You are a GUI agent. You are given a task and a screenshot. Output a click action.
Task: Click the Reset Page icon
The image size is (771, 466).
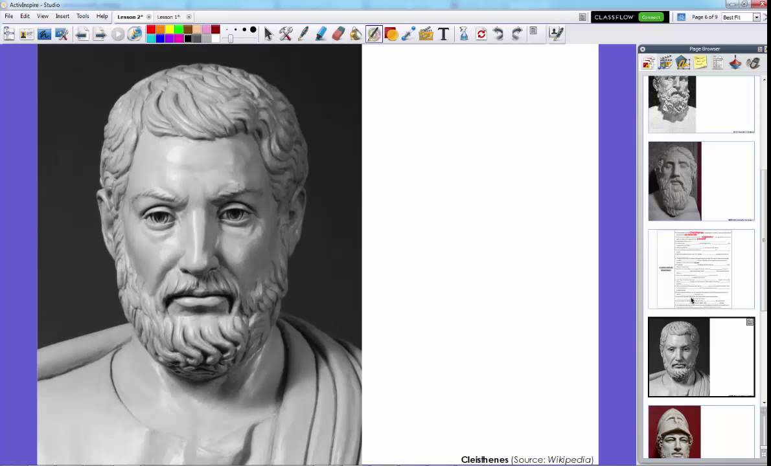point(481,34)
